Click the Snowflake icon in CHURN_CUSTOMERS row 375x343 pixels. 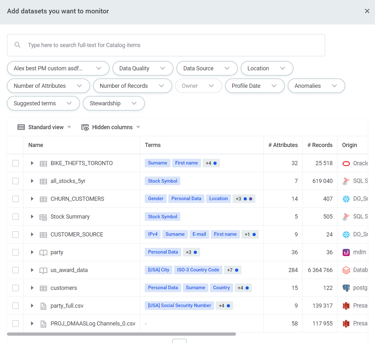346,199
